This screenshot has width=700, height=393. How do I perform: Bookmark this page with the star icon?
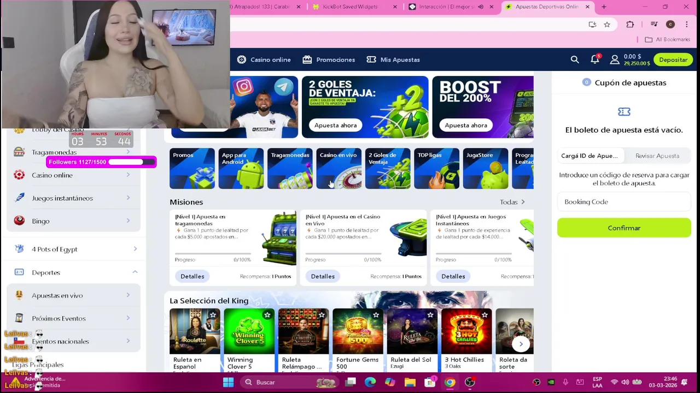click(x=607, y=24)
